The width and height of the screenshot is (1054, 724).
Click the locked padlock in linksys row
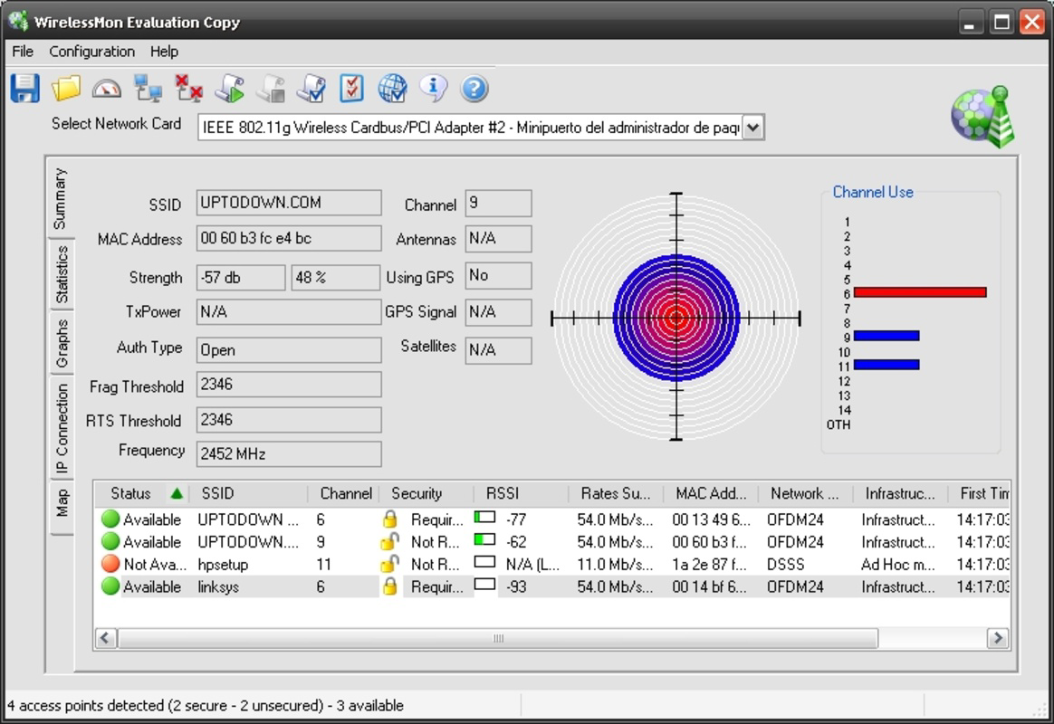click(390, 586)
